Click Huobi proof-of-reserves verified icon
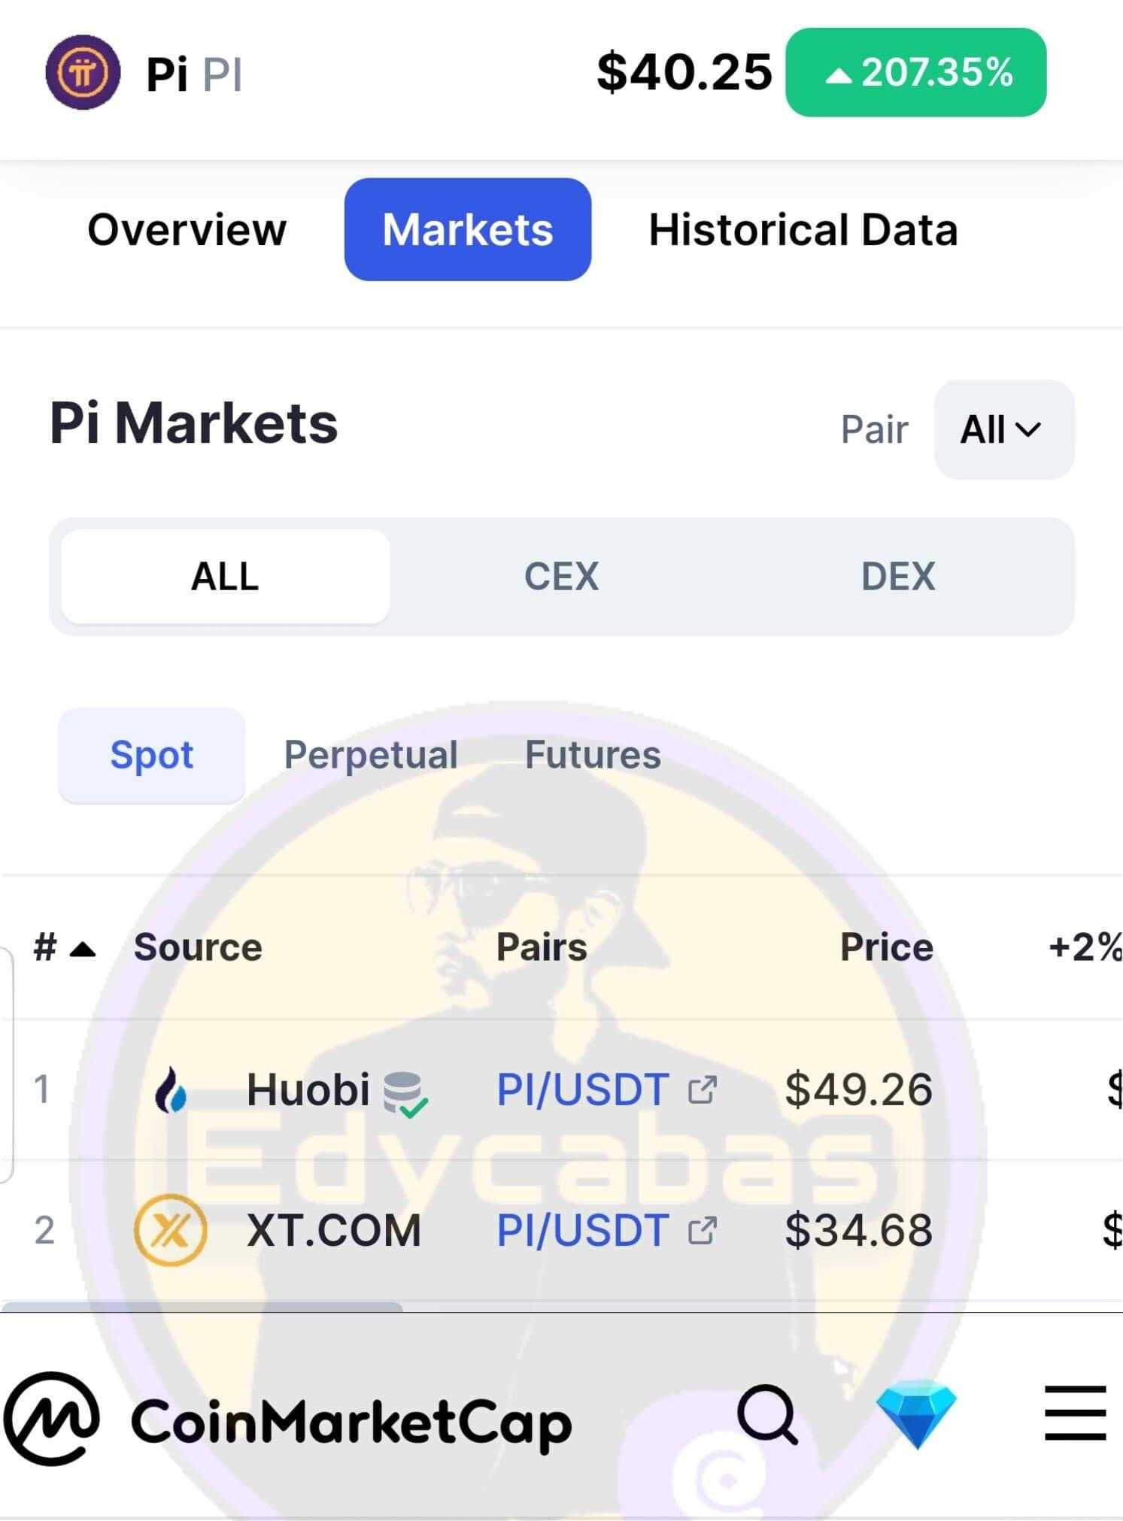The width and height of the screenshot is (1123, 1521). [405, 1094]
